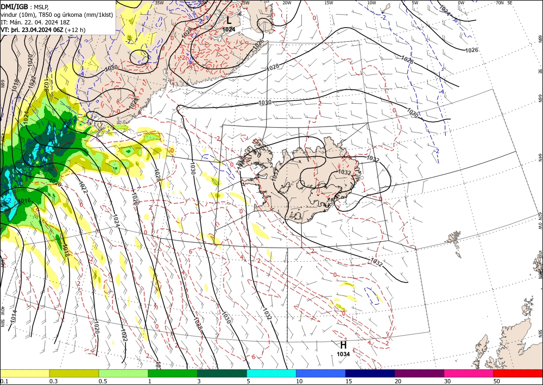Click the 1034 value under the H

coord(343,354)
